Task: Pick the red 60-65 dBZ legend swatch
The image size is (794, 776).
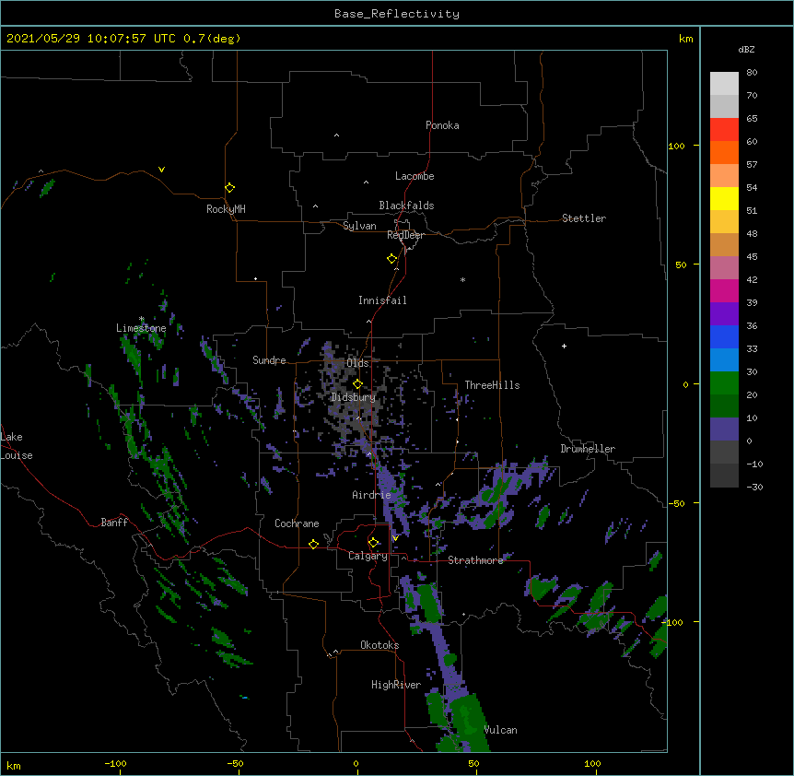Action: (724, 129)
